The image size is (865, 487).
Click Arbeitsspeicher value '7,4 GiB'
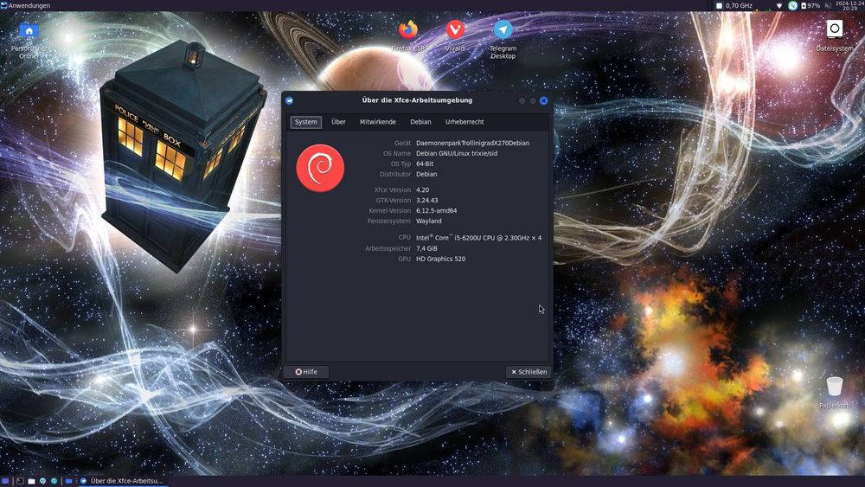pos(426,249)
